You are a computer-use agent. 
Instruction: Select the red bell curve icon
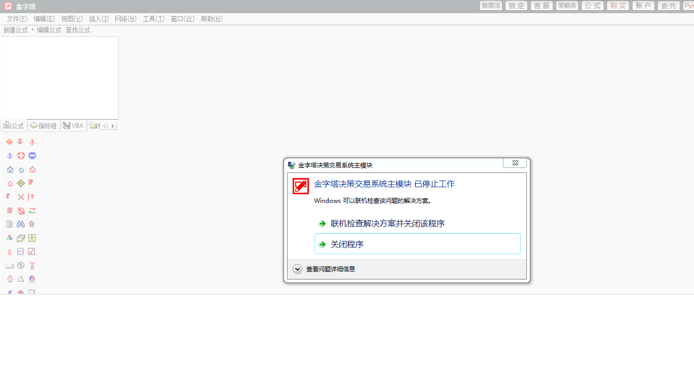click(x=21, y=279)
